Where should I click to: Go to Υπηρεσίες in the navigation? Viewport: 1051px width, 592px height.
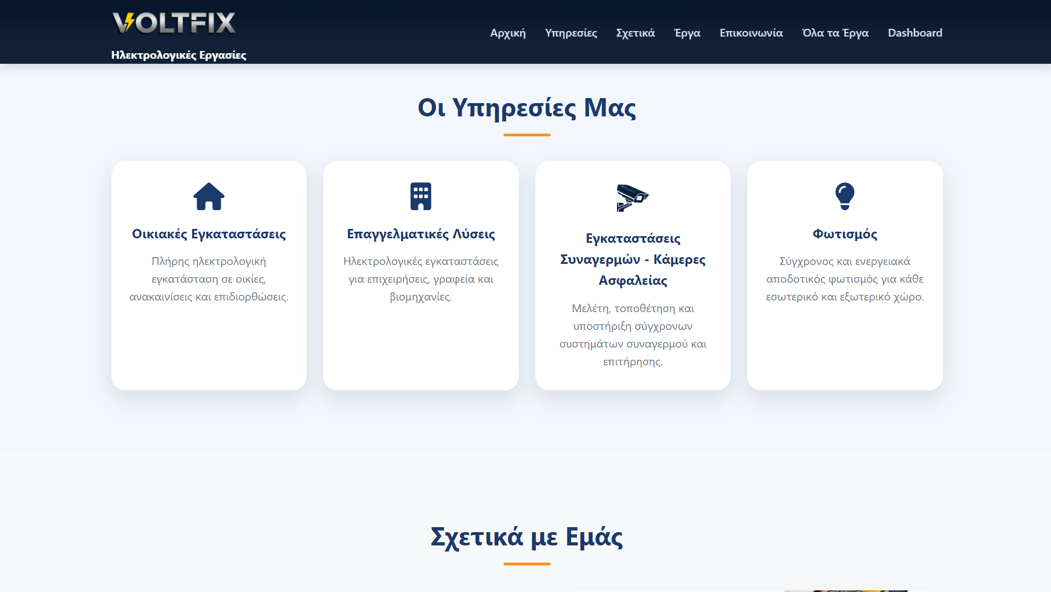(571, 33)
